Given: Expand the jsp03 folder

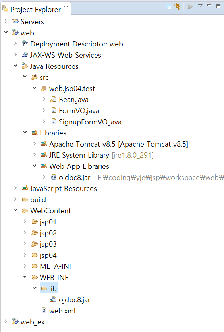Looking at the screenshot, I should click(x=25, y=243).
